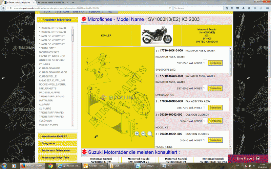This screenshot has width=271, height=169.
Task: Open DICHTUNGS SATZ microfiche
Action: (49, 52)
